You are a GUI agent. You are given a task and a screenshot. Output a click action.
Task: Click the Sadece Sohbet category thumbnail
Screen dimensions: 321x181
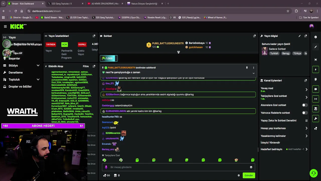coord(265,51)
